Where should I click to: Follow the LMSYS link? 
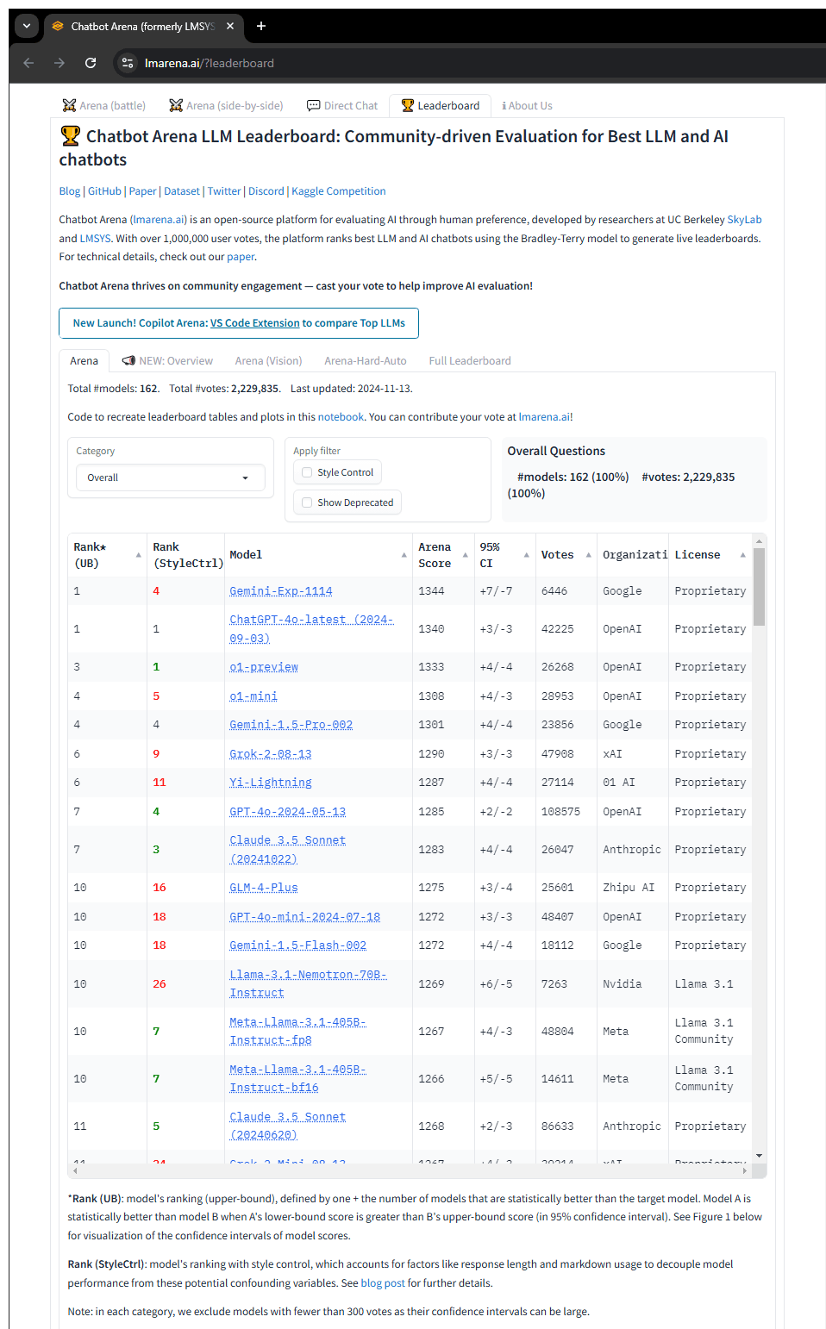[95, 239]
